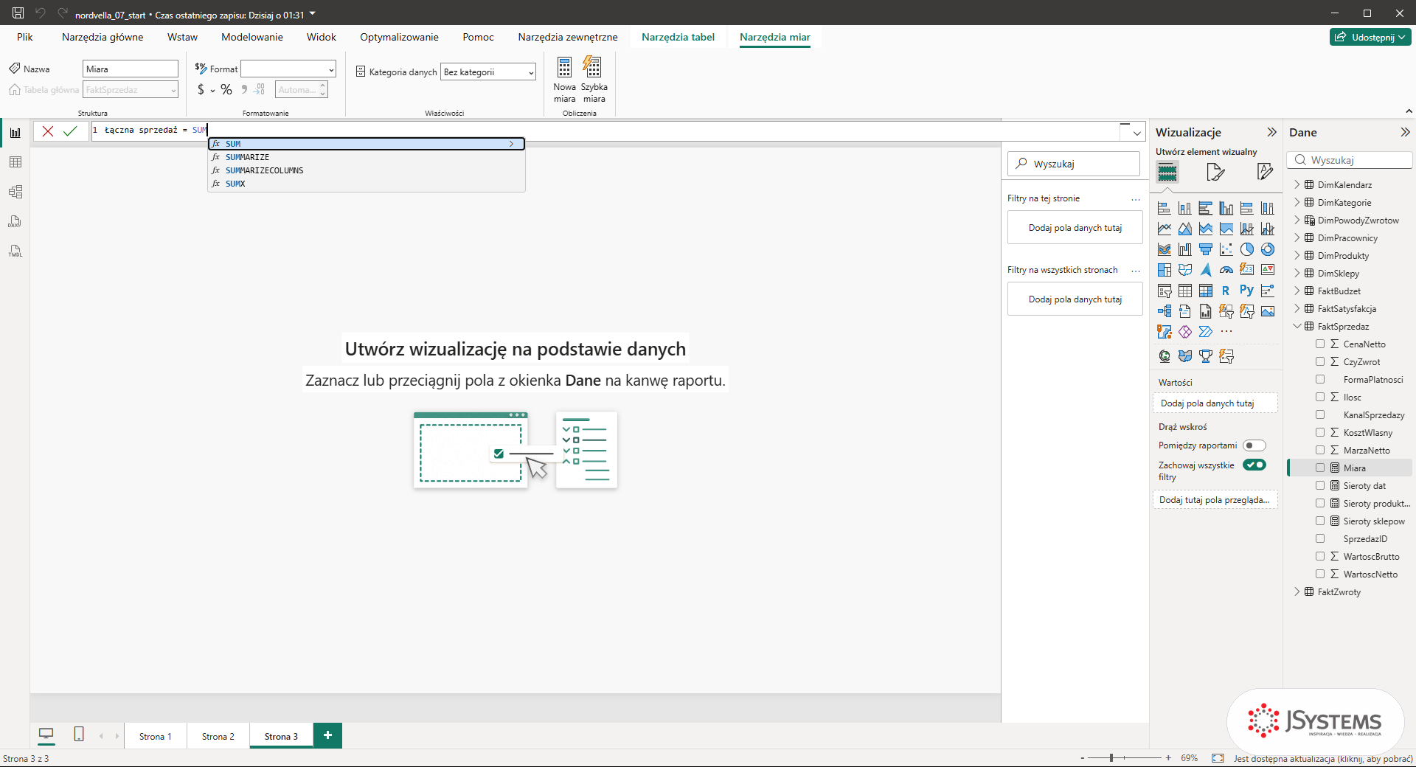Image resolution: width=1416 pixels, height=767 pixels.
Task: Click the save icon in title bar
Action: tap(18, 13)
